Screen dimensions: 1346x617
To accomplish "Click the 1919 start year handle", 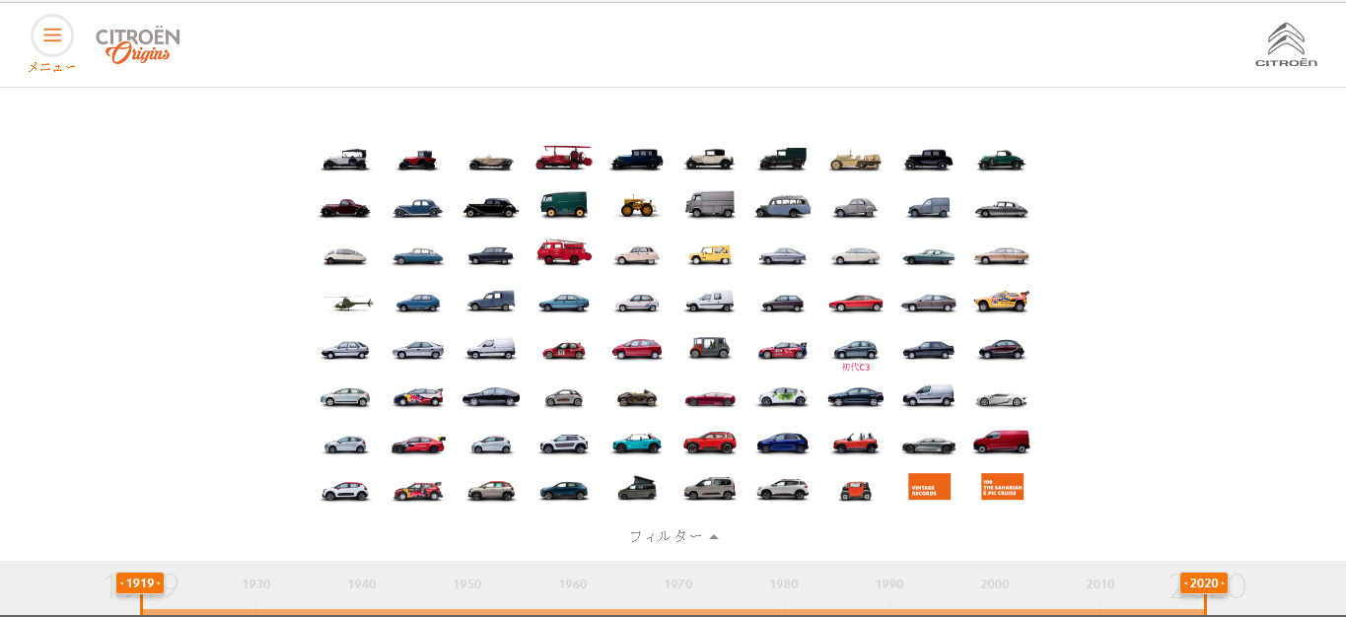I will click(140, 583).
